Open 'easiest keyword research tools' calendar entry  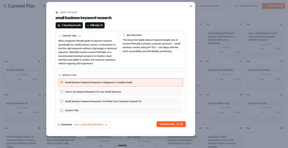224,43
